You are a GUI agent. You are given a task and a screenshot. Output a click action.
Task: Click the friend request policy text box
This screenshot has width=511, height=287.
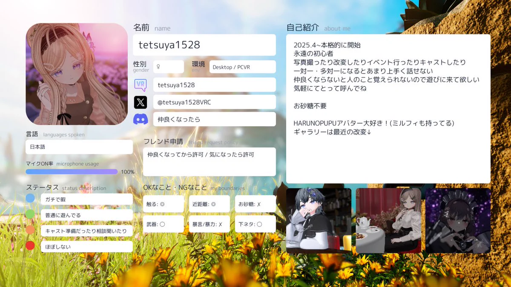210,162
